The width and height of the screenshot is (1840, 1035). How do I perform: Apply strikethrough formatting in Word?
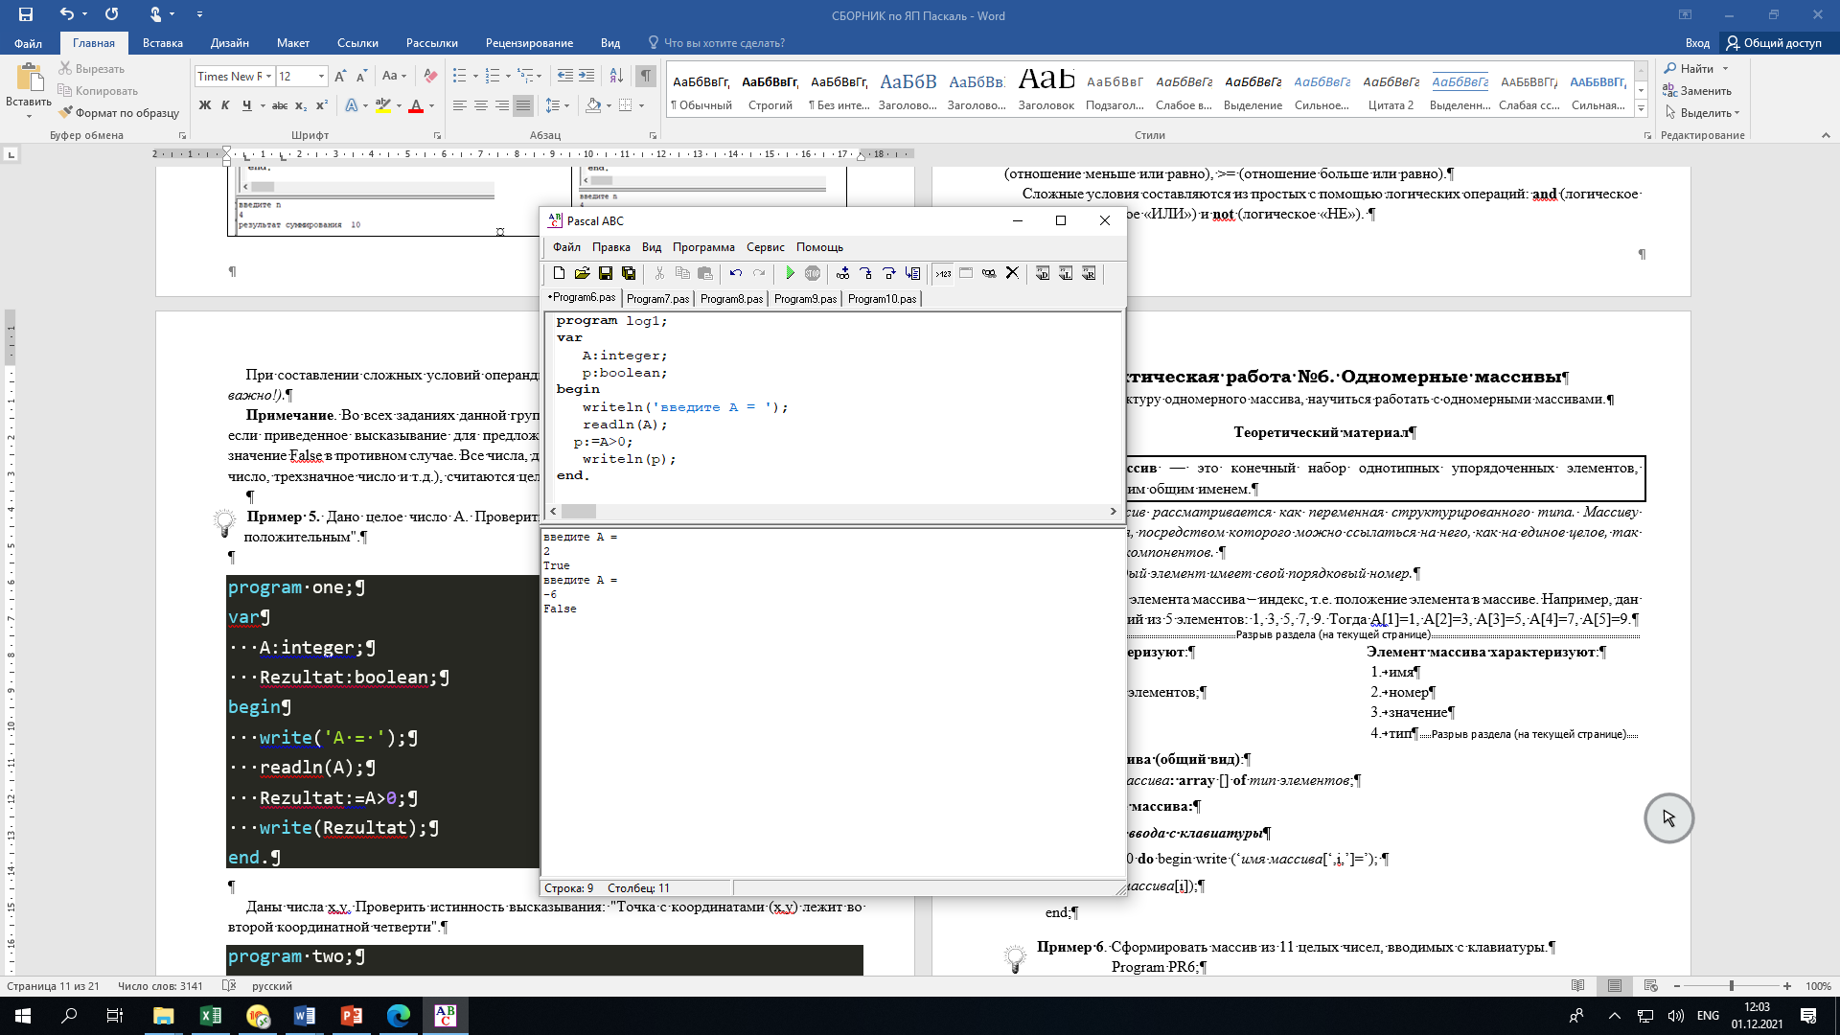click(279, 105)
